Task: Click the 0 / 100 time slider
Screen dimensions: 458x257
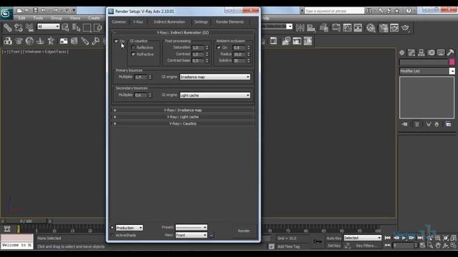Action: [x=26, y=221]
